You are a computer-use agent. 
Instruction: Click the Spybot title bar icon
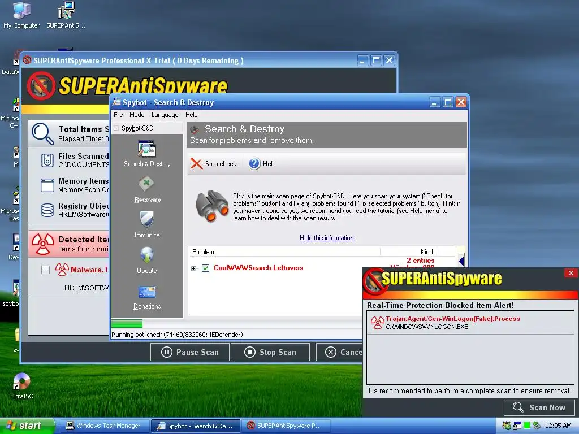[x=116, y=102]
